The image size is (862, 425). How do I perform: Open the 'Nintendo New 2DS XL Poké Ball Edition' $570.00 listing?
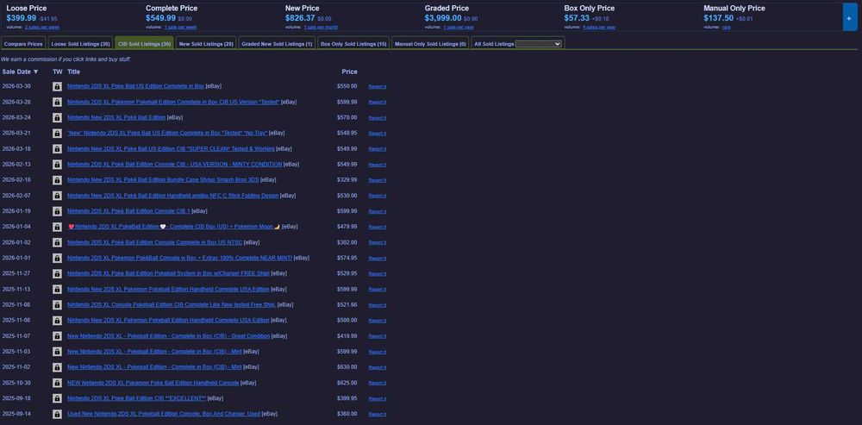(116, 117)
